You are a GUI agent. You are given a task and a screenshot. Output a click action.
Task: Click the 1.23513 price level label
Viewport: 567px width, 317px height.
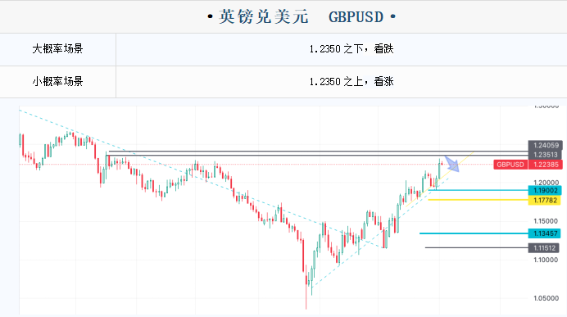click(546, 155)
